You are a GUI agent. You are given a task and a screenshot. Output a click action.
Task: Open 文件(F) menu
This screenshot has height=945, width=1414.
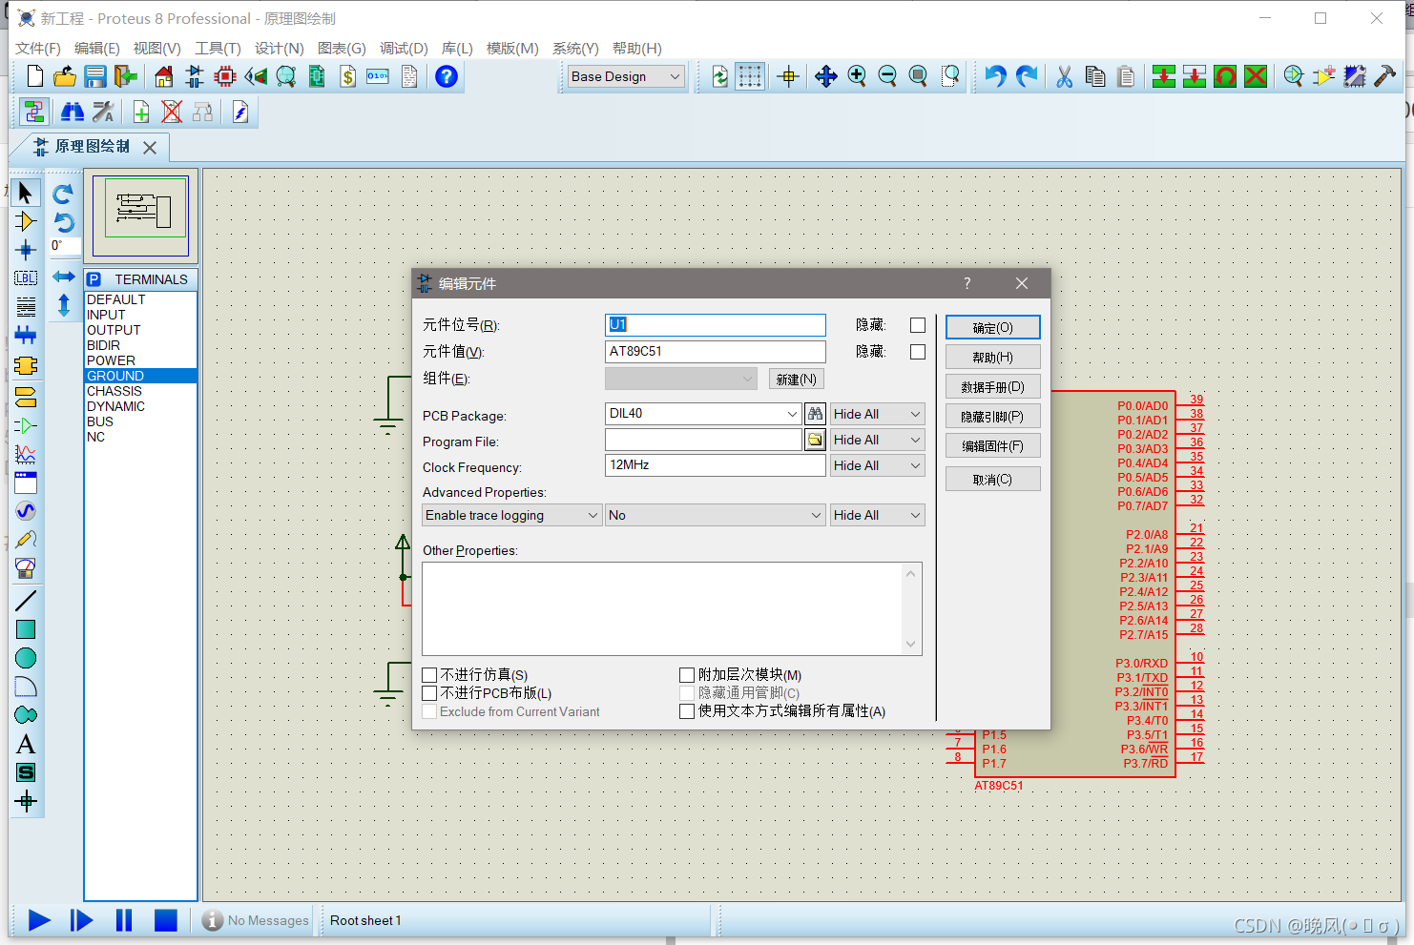(x=38, y=49)
